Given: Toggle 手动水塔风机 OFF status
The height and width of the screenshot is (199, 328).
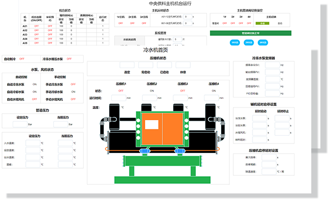Looking at the screenshot, I should tap(73, 99).
